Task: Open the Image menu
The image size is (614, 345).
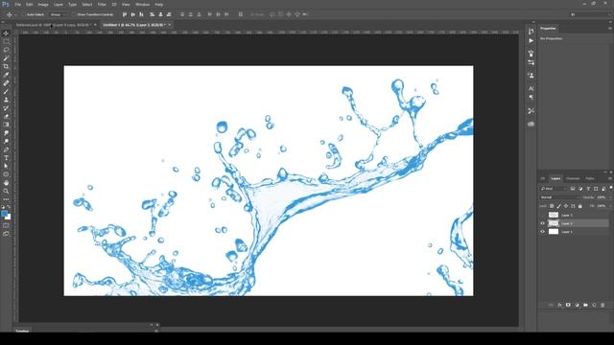Action: (43, 4)
